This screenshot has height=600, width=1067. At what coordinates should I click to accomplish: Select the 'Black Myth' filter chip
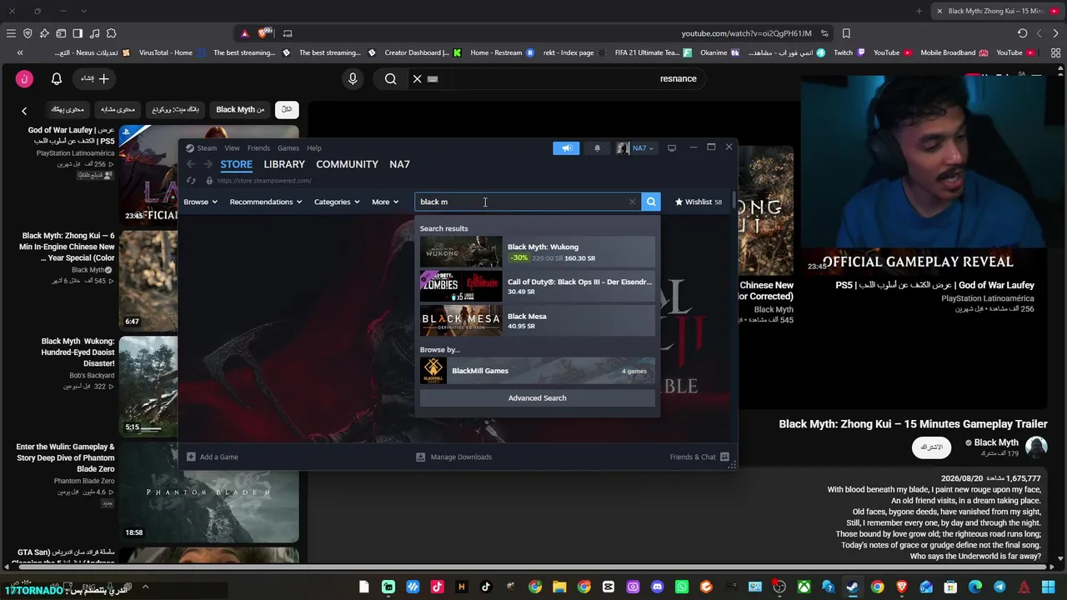click(x=240, y=109)
